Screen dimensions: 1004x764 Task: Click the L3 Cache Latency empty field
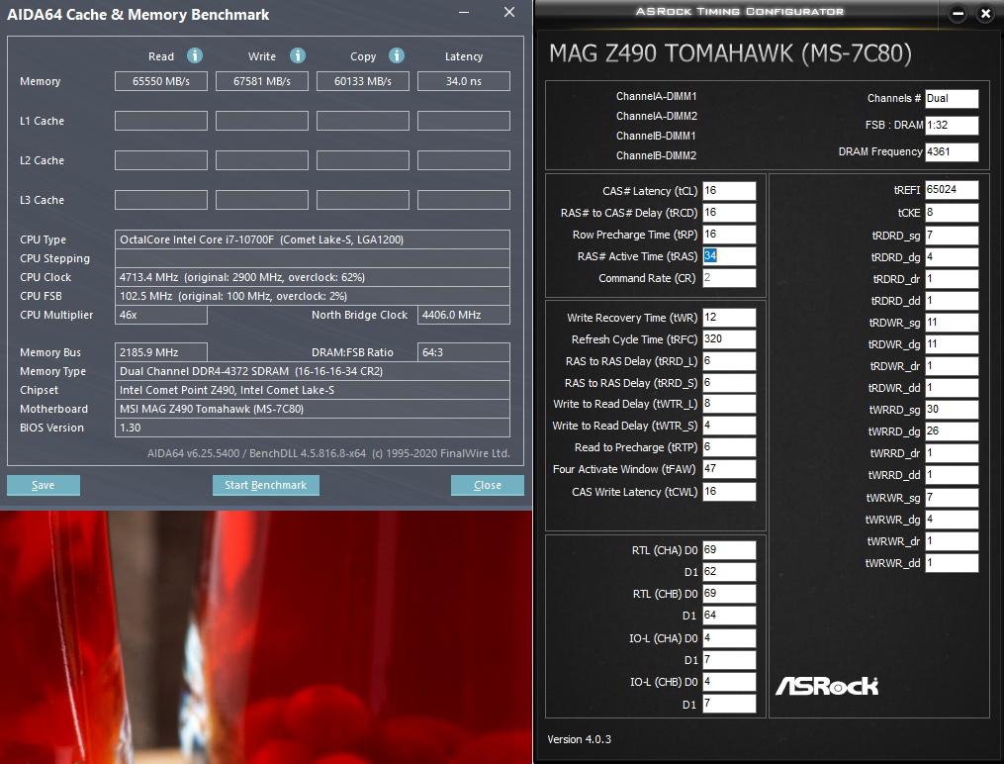[x=464, y=200]
